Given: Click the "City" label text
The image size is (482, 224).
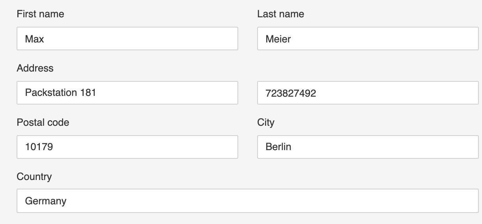Looking at the screenshot, I should [266, 123].
